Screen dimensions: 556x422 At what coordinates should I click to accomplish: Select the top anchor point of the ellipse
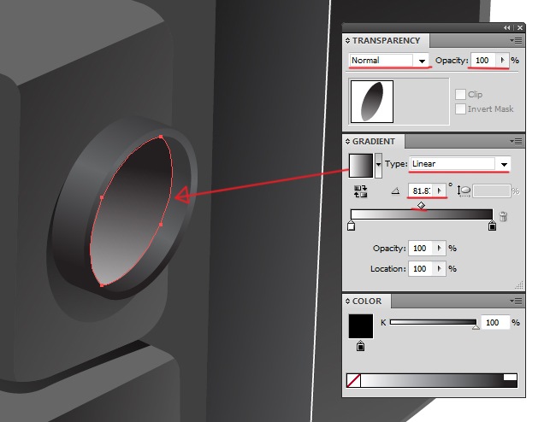pos(161,137)
